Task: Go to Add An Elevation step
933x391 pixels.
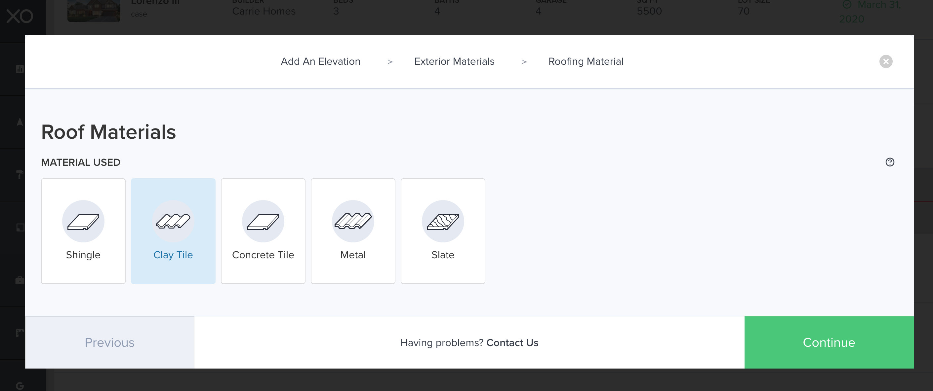Action: coord(320,61)
